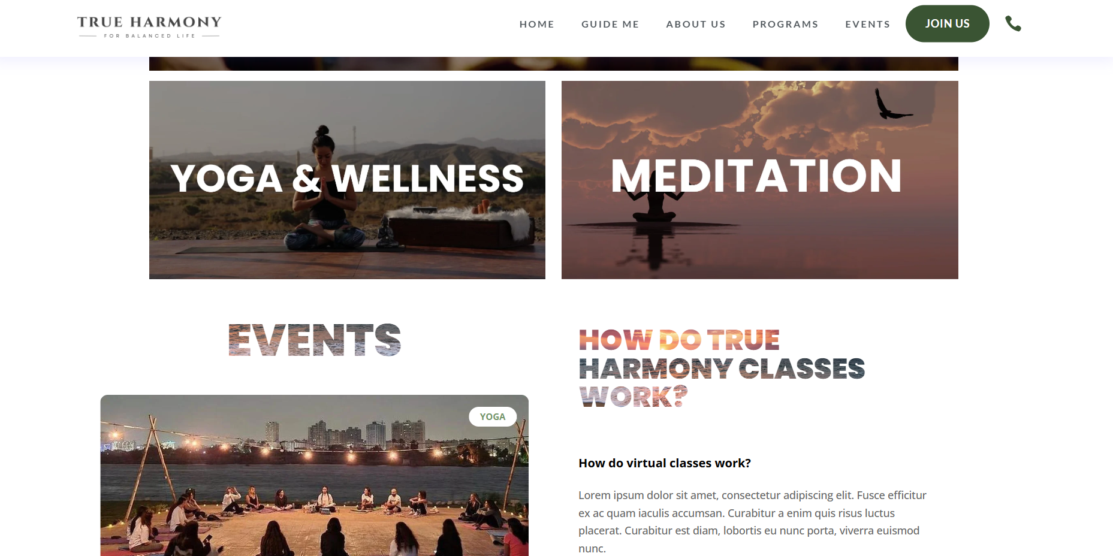Open the GUIDE ME menu item
Image resolution: width=1113 pixels, height=556 pixels.
tap(610, 24)
